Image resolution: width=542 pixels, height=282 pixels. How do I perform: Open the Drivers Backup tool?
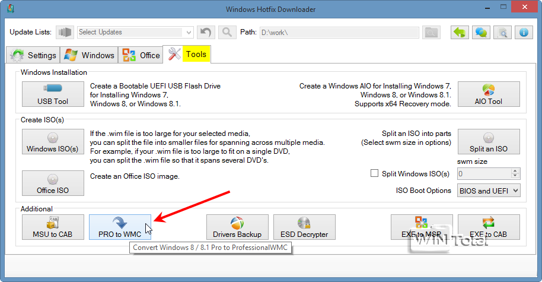pos(237,227)
